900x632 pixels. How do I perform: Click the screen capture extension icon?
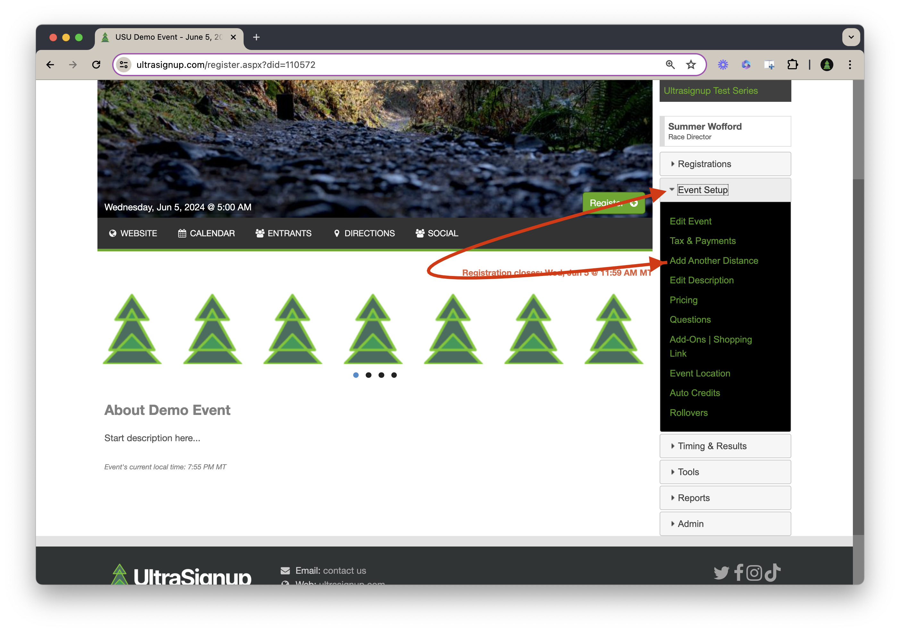pos(769,65)
